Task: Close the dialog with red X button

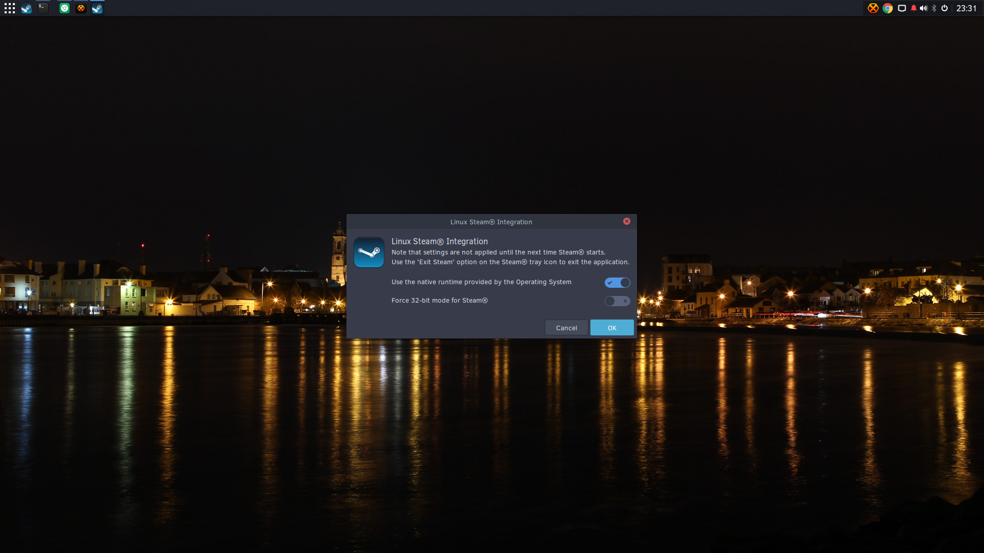Action: coord(627,221)
